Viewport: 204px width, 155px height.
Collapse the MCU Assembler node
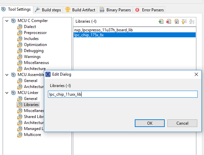tap(7, 75)
